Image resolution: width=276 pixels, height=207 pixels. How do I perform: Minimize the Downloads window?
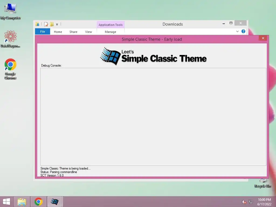224,23
